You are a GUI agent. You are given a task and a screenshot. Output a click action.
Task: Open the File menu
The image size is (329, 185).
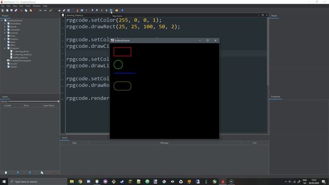[x=3, y=6]
